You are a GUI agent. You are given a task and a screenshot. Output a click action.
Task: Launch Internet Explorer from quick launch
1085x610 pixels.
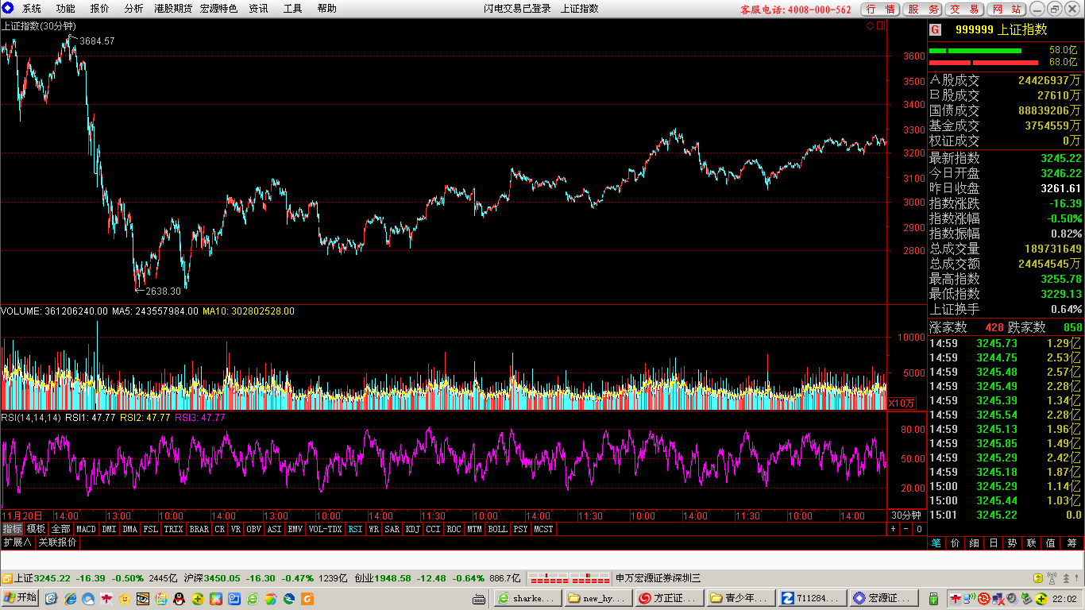[70, 598]
